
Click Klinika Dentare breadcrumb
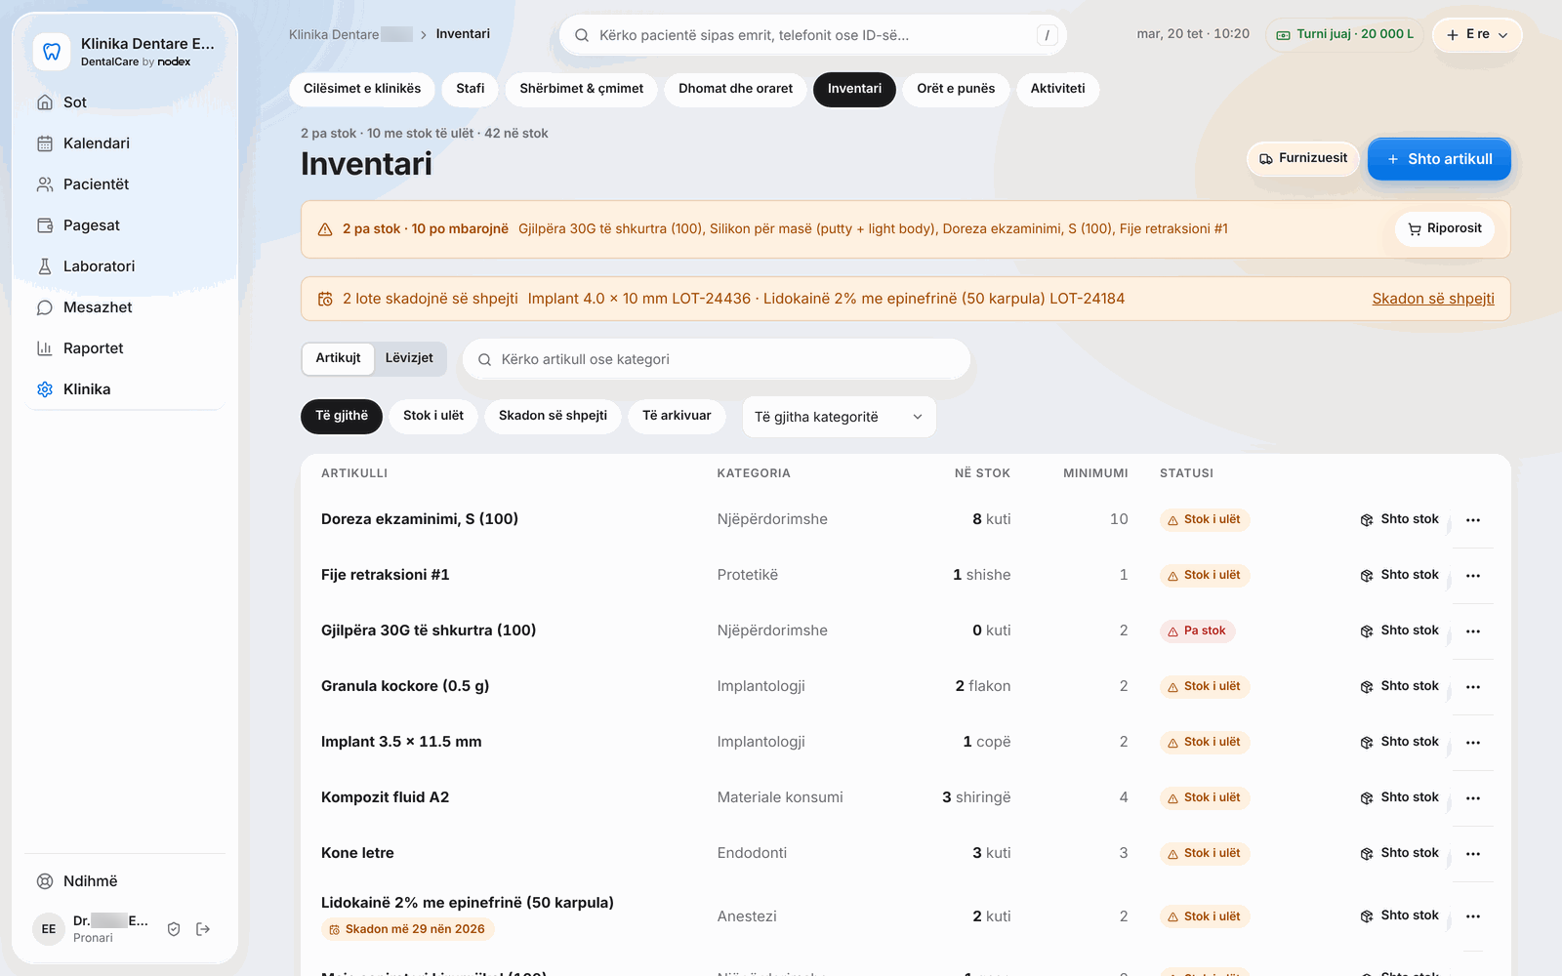click(350, 35)
